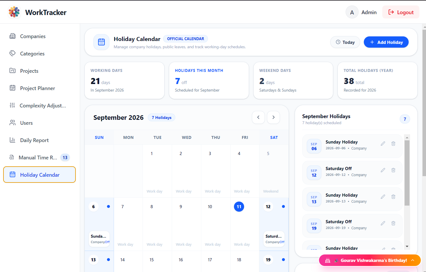Go to previous month in calendar

pos(258,117)
